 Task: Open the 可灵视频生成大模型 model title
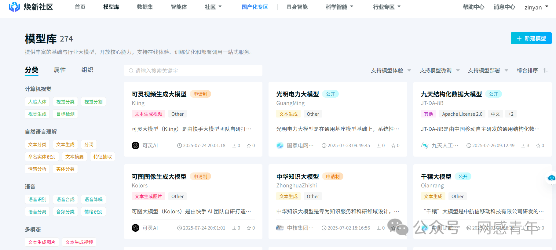pos(159,94)
